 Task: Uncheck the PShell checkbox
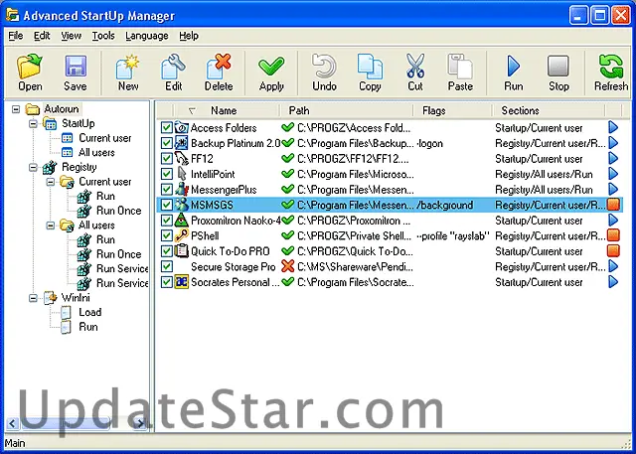tap(166, 235)
